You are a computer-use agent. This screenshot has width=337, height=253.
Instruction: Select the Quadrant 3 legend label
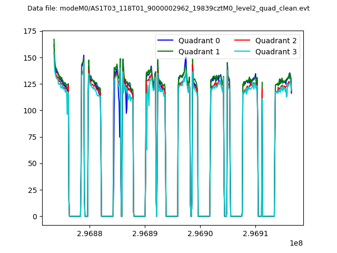276,52
